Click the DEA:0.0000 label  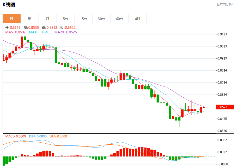[x=58, y=136]
